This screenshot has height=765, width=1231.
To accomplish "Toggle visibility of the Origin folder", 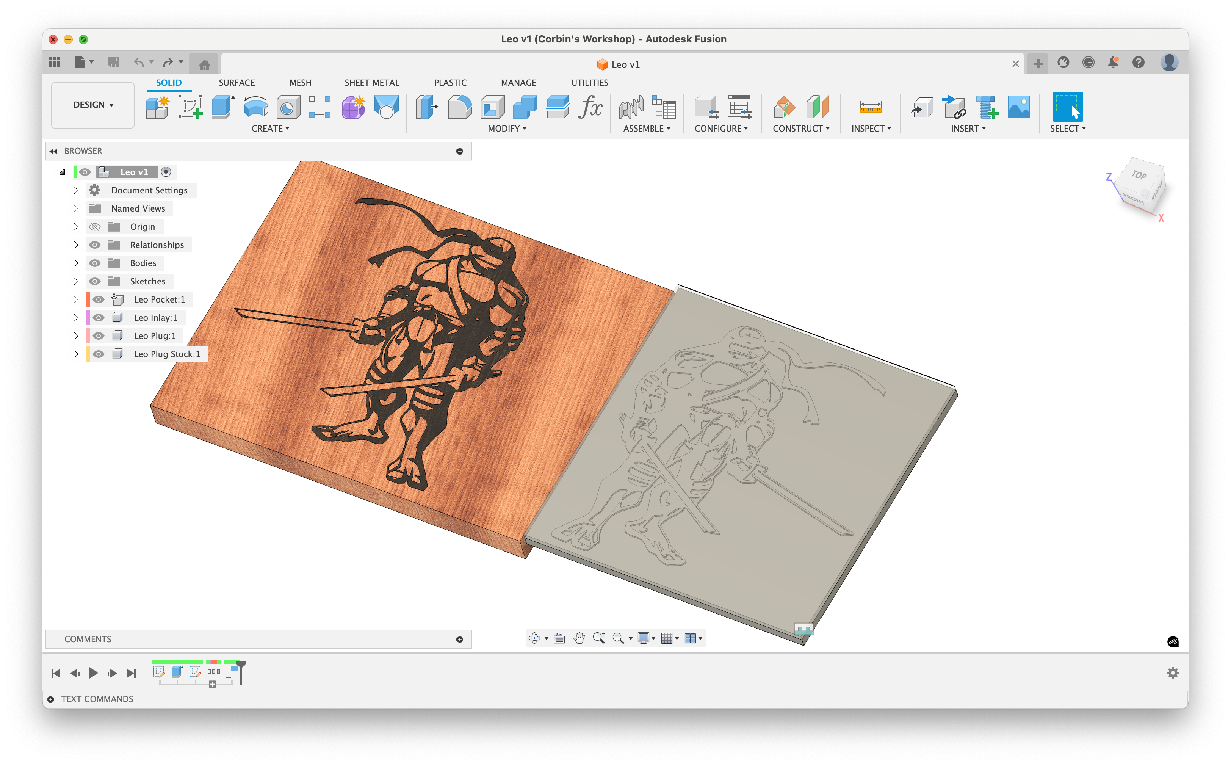I will click(x=95, y=227).
